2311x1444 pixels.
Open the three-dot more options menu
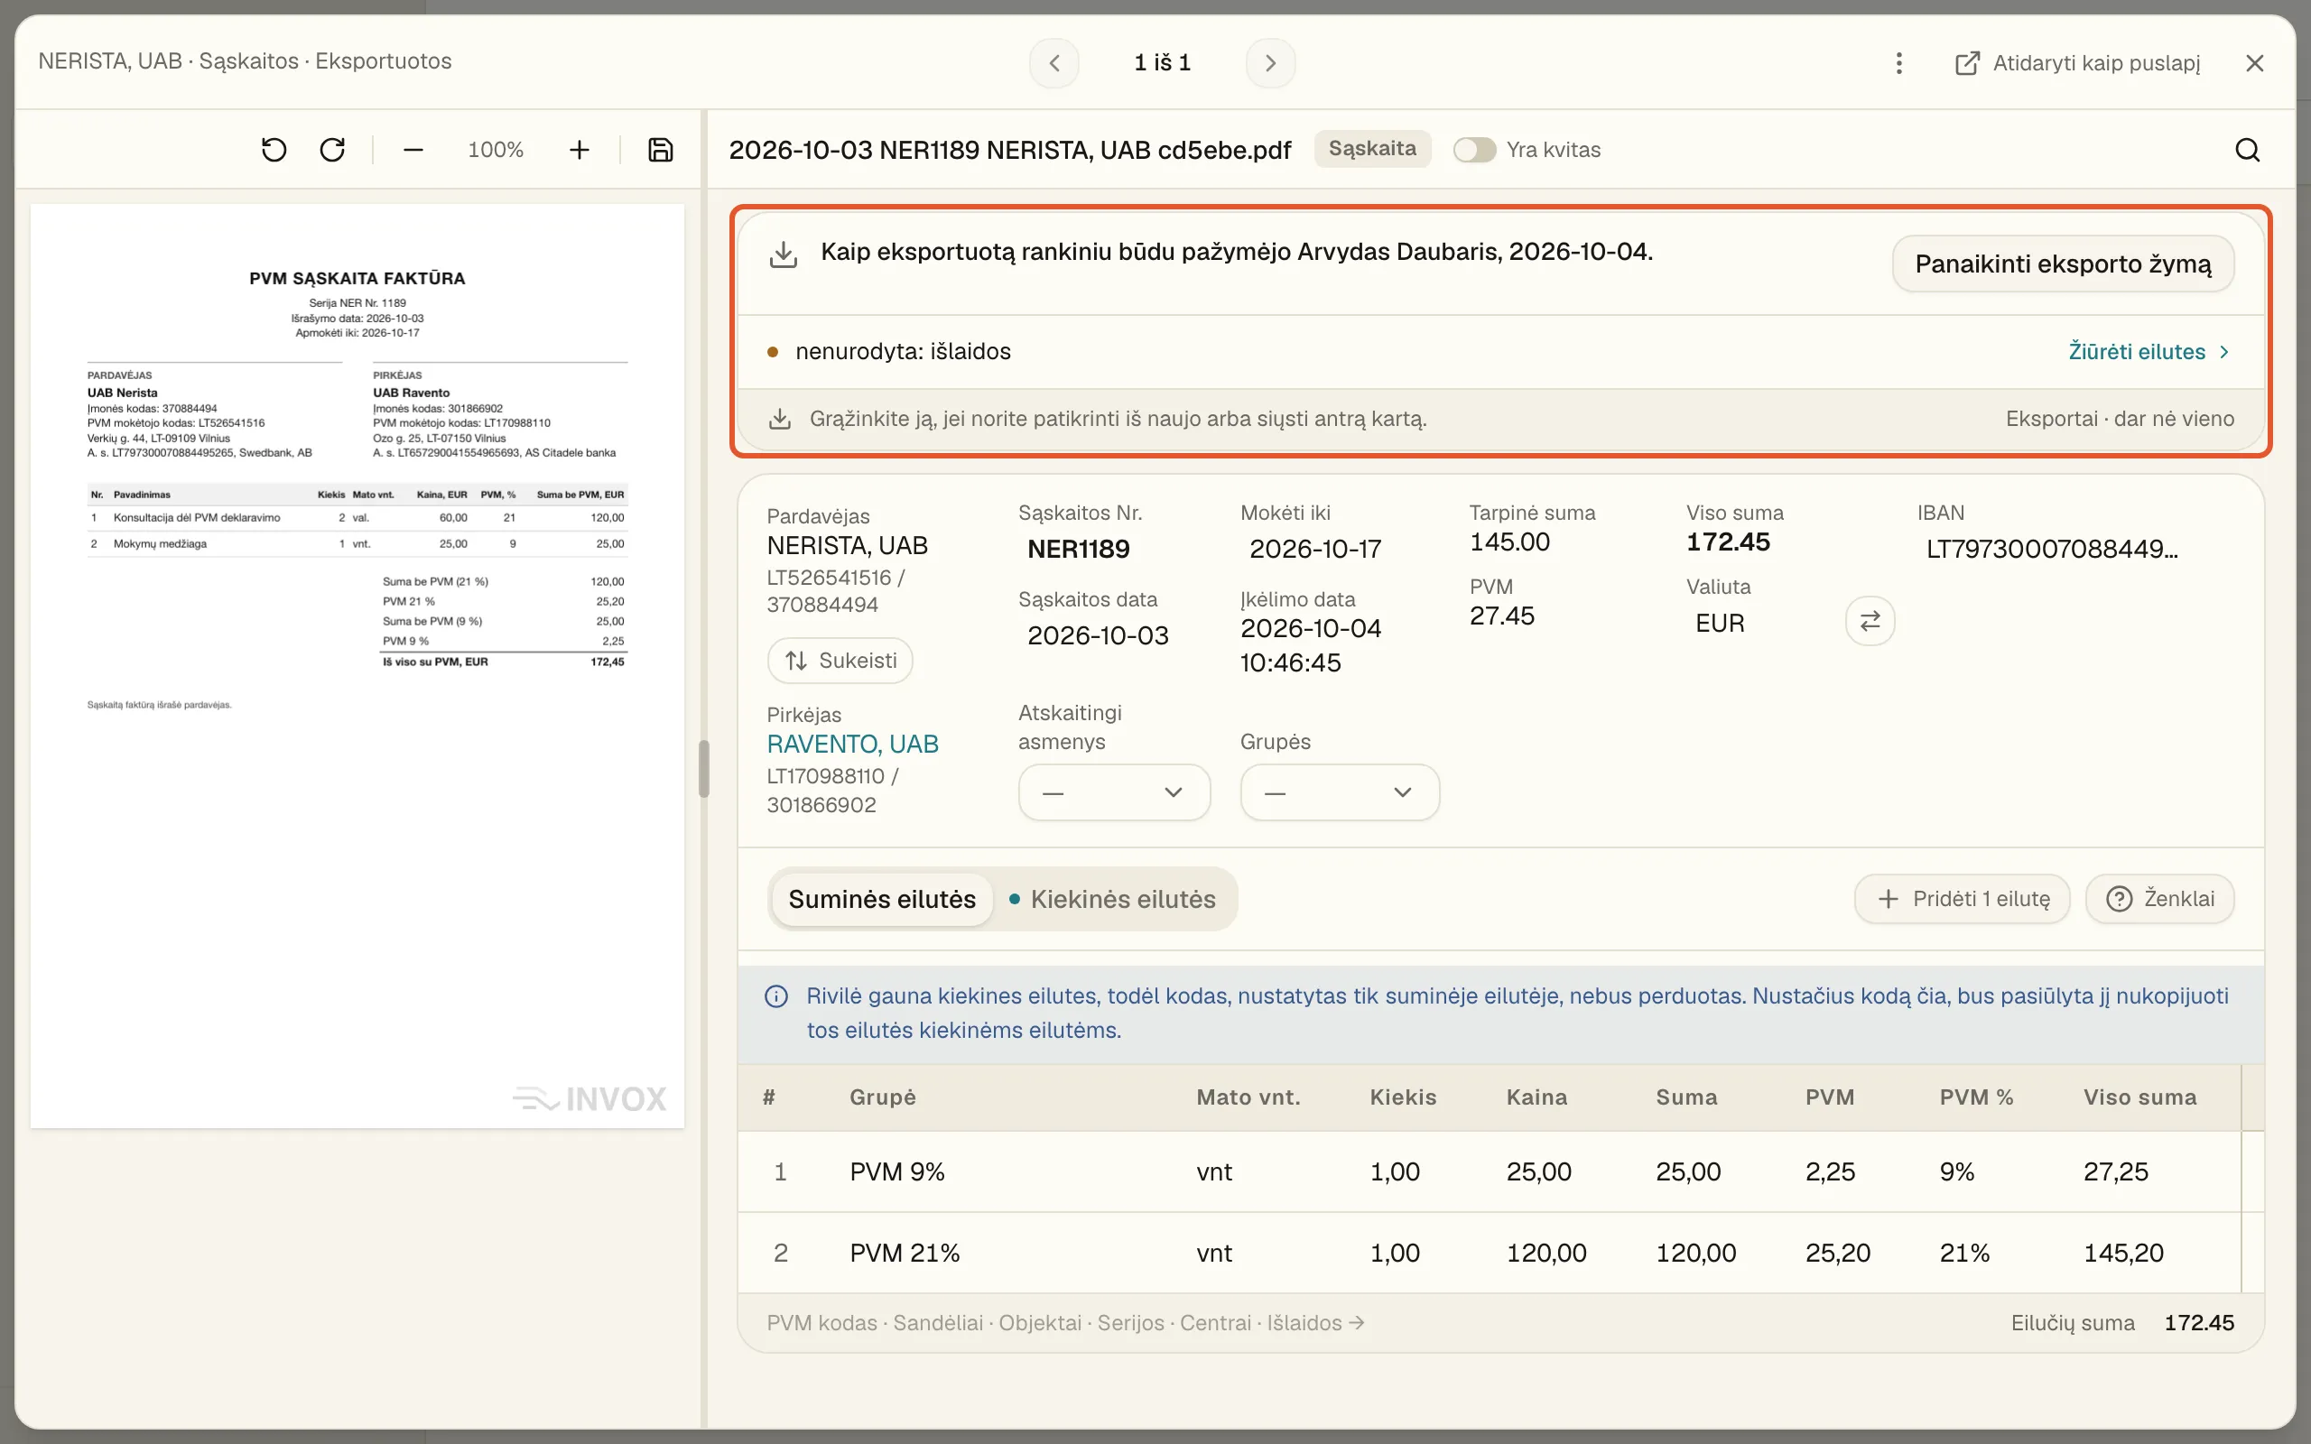pyautogui.click(x=1898, y=63)
